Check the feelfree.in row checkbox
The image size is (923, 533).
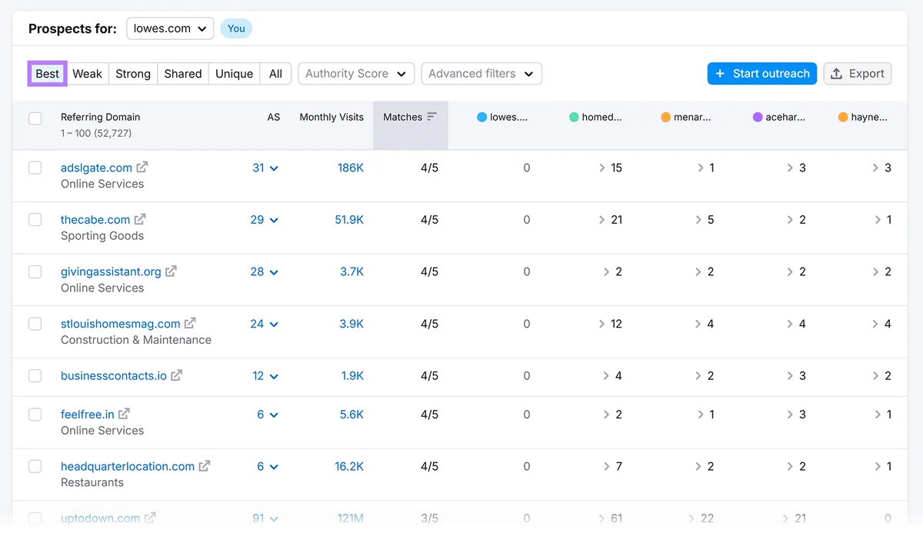click(x=35, y=415)
